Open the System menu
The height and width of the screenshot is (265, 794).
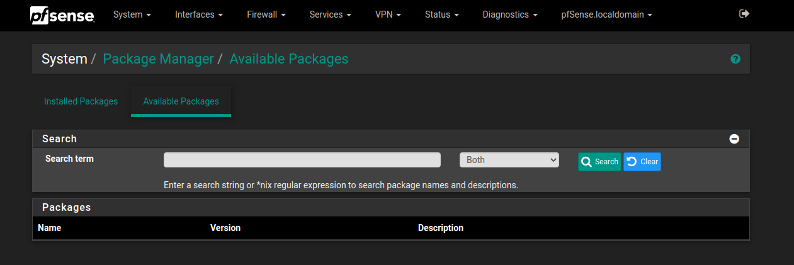[132, 14]
